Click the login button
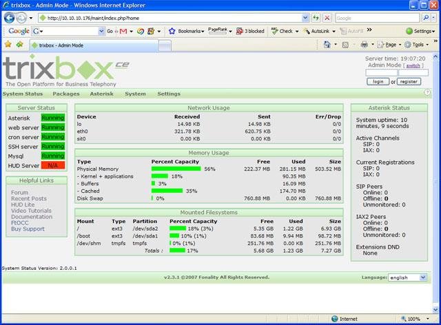441x325 pixels. [x=378, y=81]
